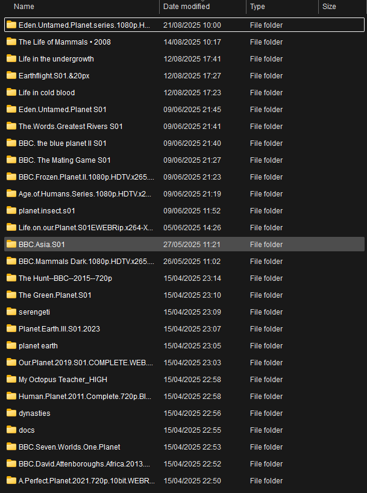Click File folder type in docs row
This screenshot has height=493, width=367.
(266, 430)
